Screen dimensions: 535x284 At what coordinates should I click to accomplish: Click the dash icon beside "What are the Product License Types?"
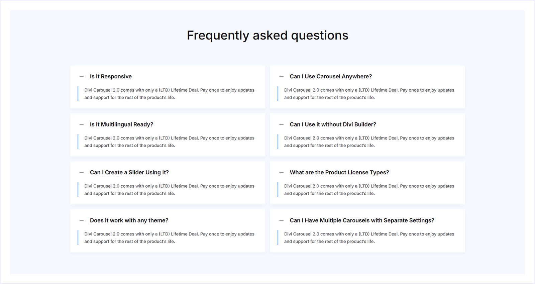click(x=281, y=172)
